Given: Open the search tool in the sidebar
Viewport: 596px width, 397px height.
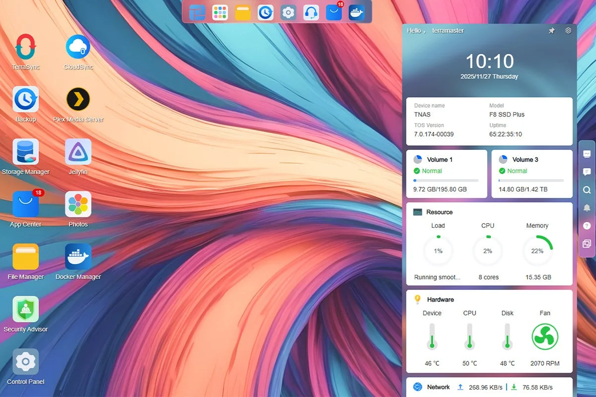Looking at the screenshot, I should [587, 189].
